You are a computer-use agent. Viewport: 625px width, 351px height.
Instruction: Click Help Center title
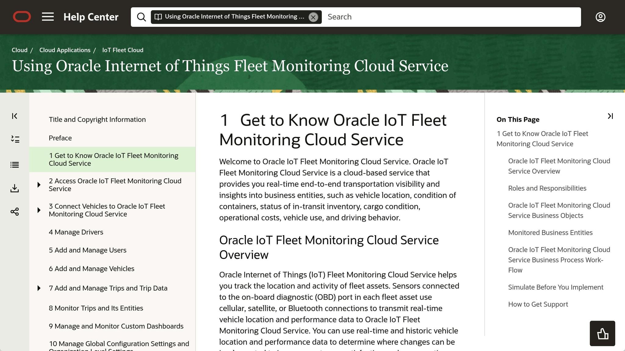click(x=91, y=17)
